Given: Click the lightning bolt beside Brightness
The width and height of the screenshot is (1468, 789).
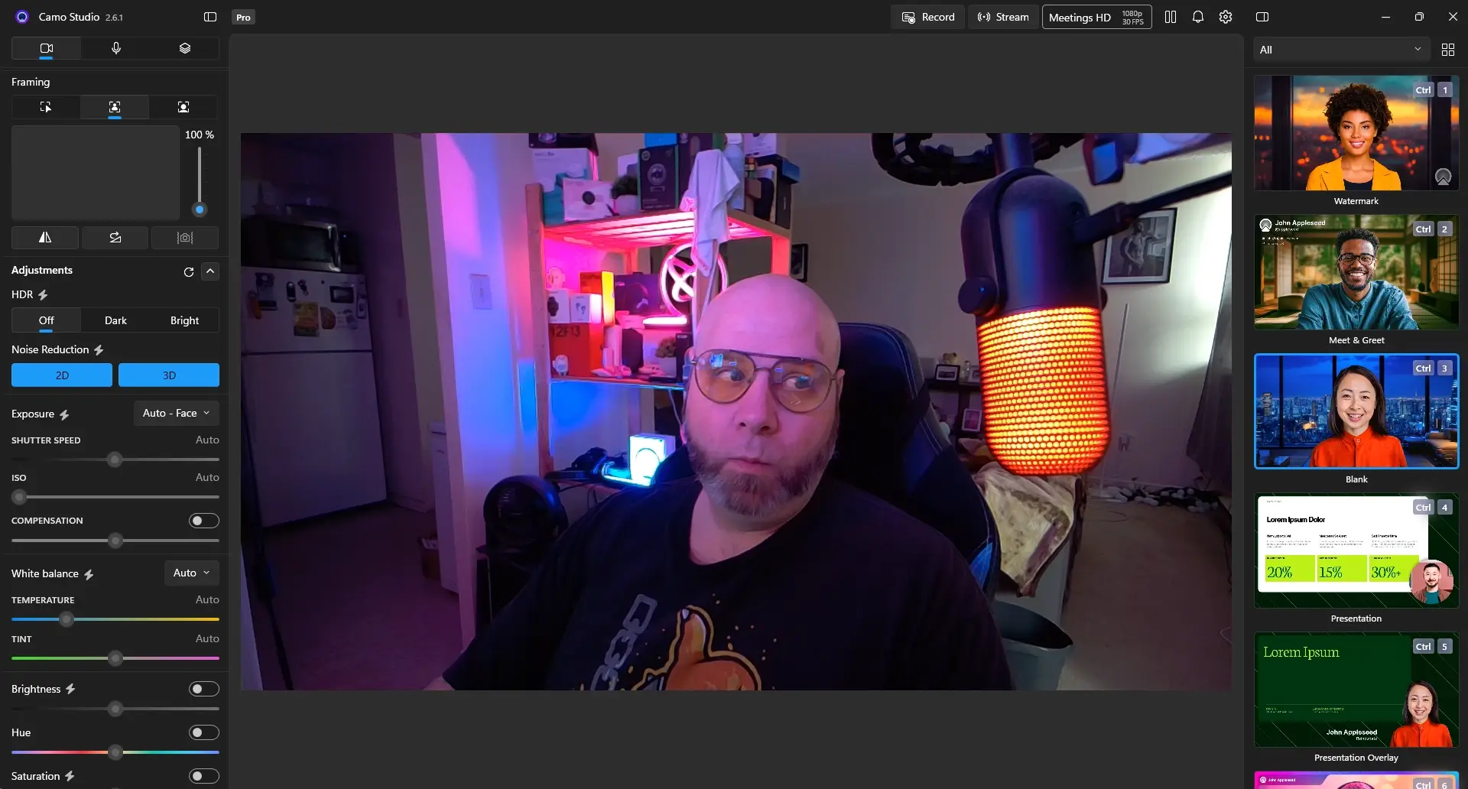Looking at the screenshot, I should [x=70, y=690].
